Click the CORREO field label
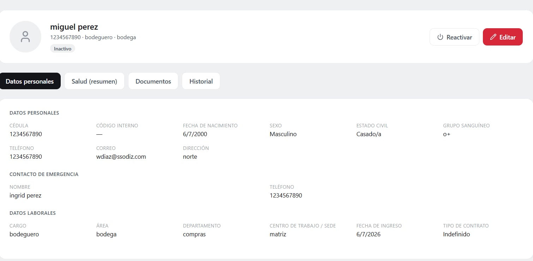This screenshot has height=261, width=533. 106,148
